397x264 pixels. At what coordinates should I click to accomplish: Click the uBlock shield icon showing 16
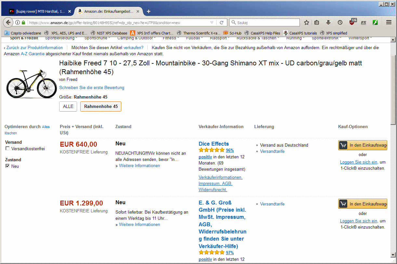click(352, 22)
